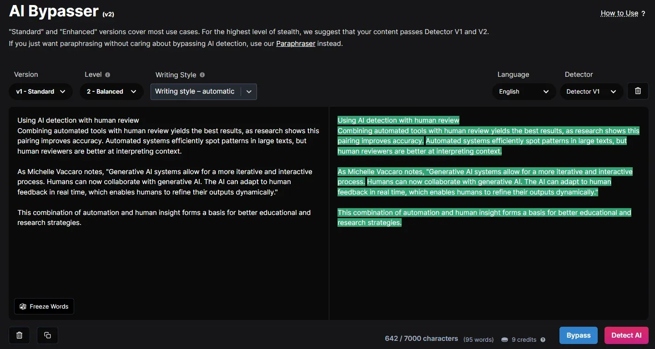The image size is (655, 349).
Task: Open the How to Use link
Action: [x=619, y=13]
